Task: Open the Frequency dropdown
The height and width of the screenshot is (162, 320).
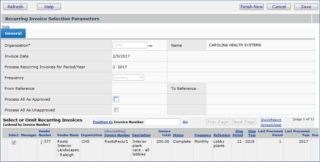Action: tap(129, 78)
